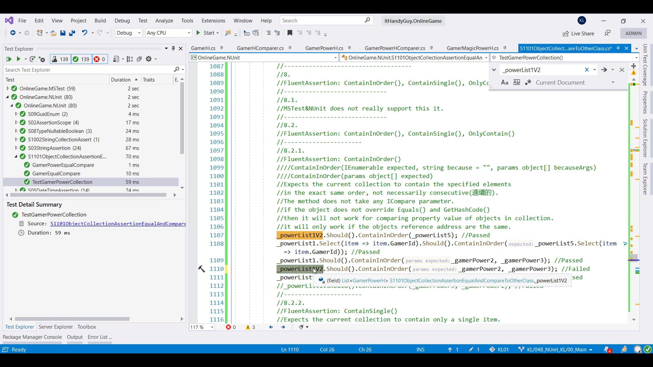The height and width of the screenshot is (367, 653).
Task: Cancel the running tests
Action: pos(41,59)
